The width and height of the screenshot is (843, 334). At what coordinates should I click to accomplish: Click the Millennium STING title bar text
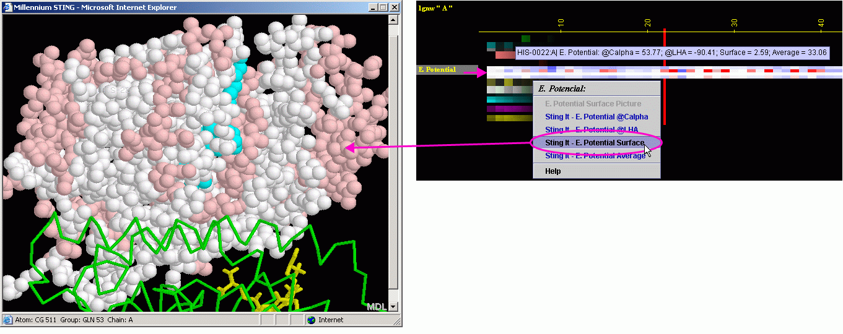click(95, 7)
